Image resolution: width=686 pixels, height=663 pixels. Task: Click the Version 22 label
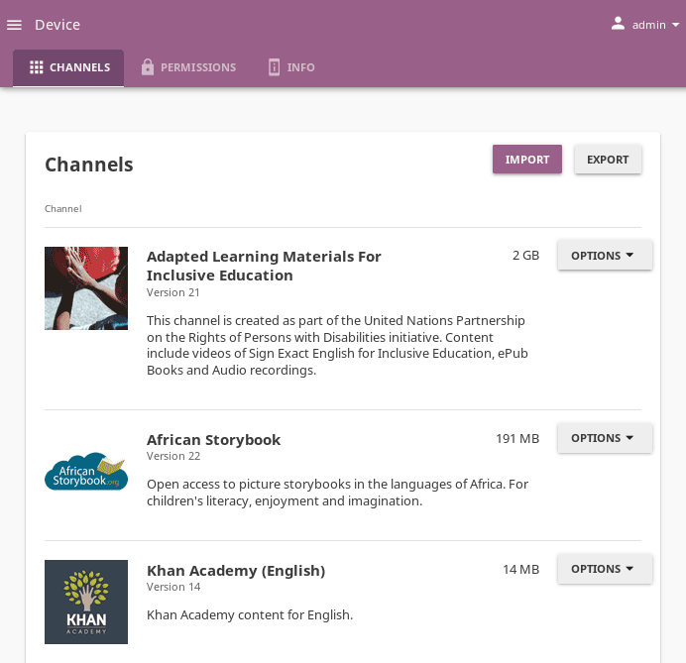(x=173, y=456)
